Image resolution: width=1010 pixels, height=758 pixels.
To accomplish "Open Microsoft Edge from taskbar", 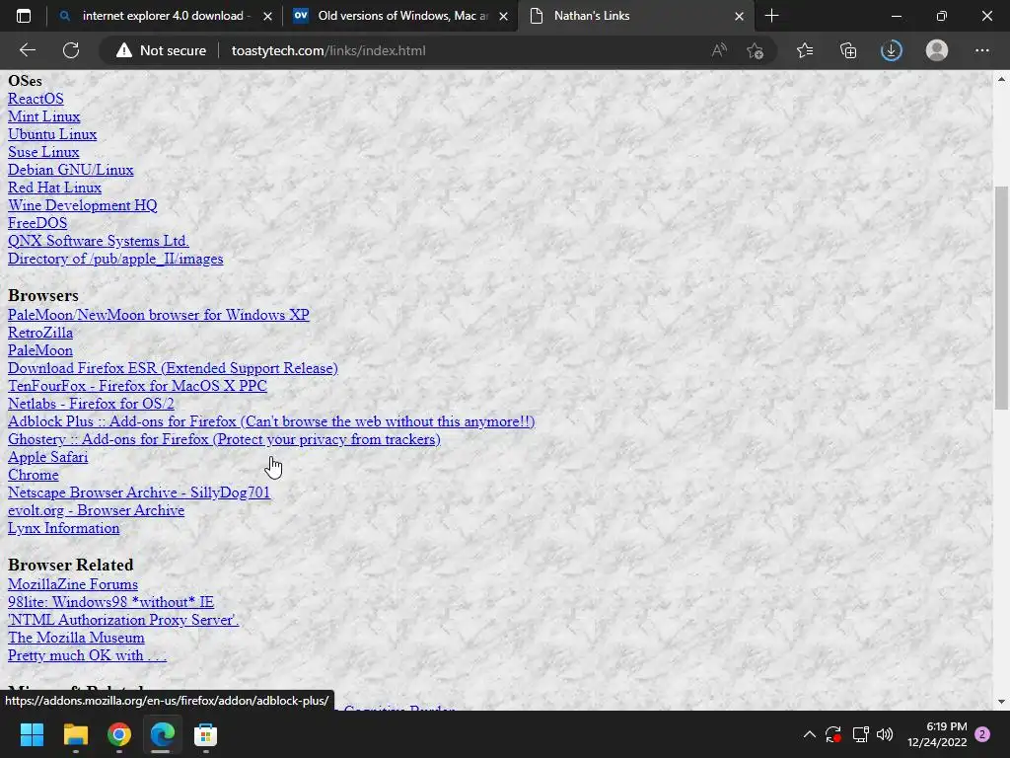I will tap(163, 734).
